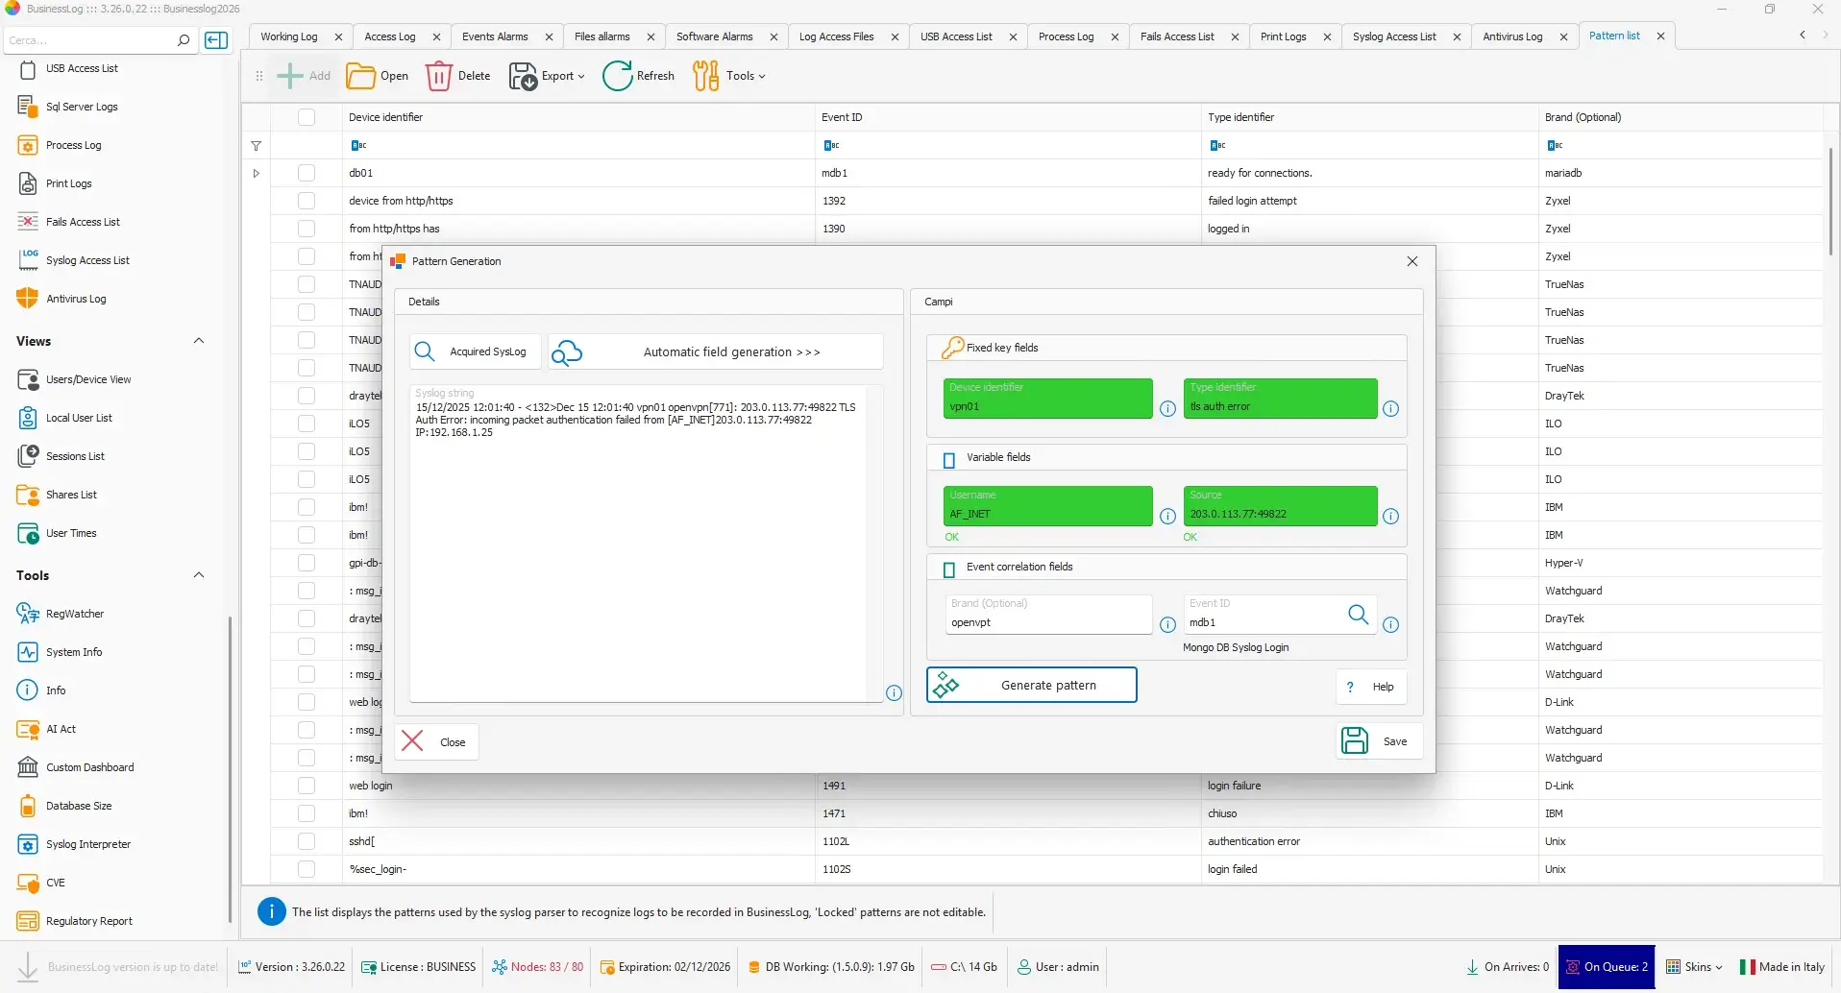The width and height of the screenshot is (1841, 993).
Task: Open Local User List icon
Action: [x=28, y=418]
